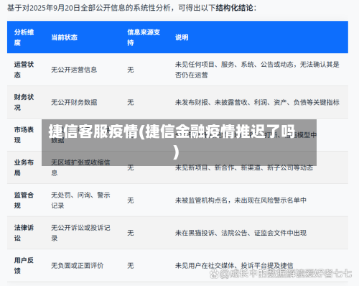The width and height of the screenshot is (359, 286).
Task: Click 无 in the 业务布局 row
Action: pos(131,167)
